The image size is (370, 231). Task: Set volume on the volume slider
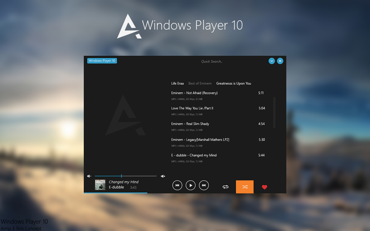(x=125, y=176)
